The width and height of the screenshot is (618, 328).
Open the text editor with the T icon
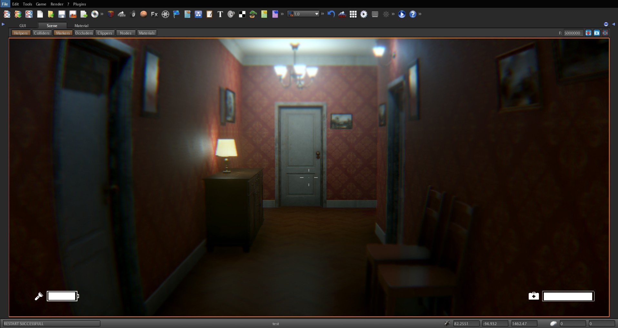[221, 14]
